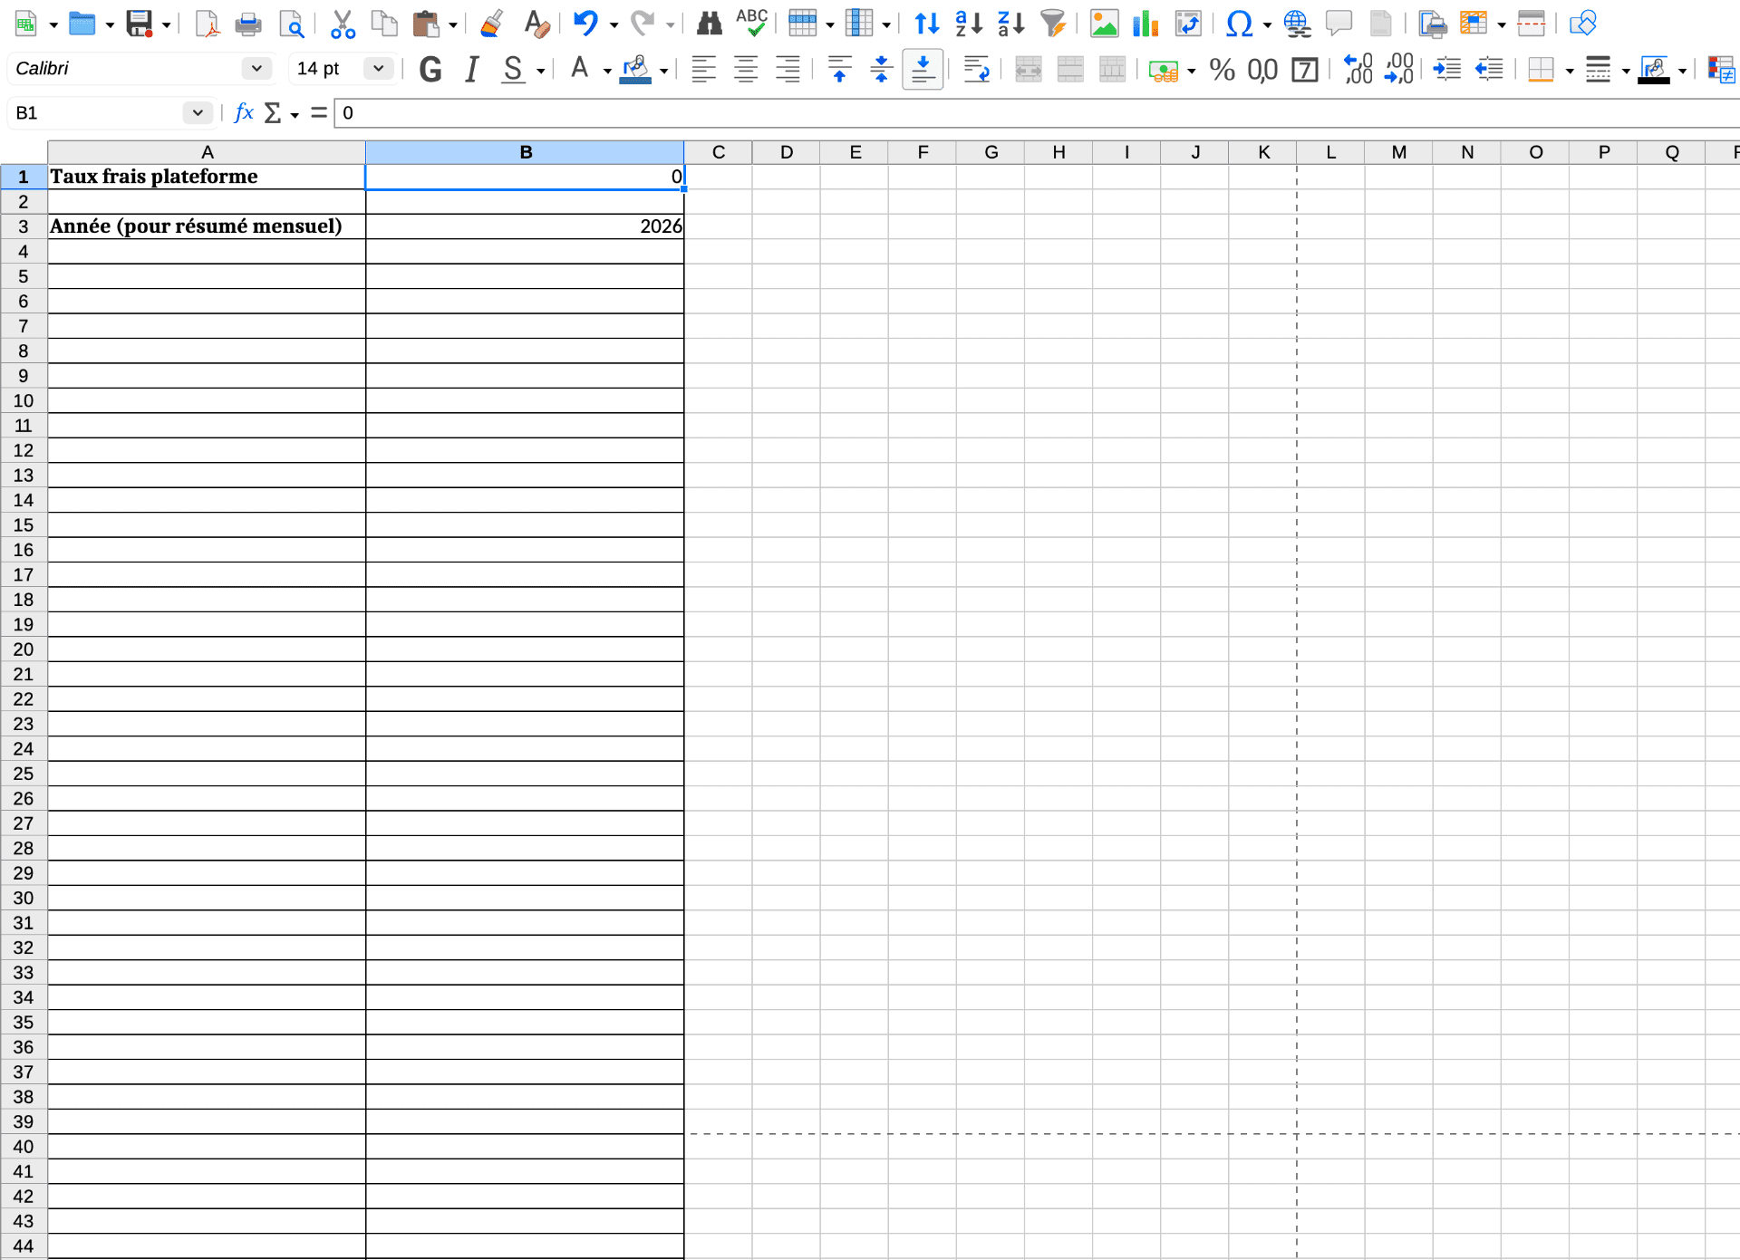Click the Clone Formatting paintbrush icon
This screenshot has width=1740, height=1260.
(x=492, y=24)
